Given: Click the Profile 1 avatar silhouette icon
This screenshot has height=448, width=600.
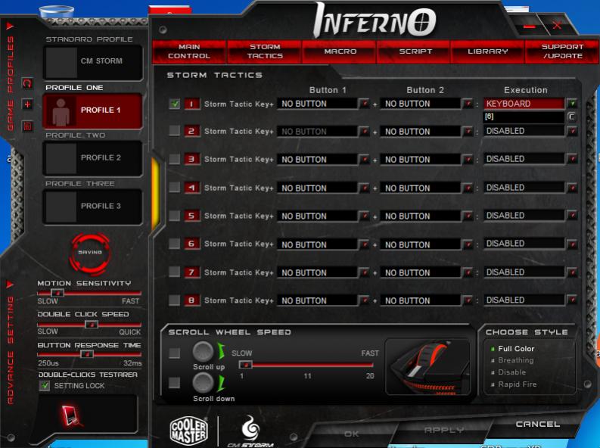Looking at the screenshot, I should point(61,112).
